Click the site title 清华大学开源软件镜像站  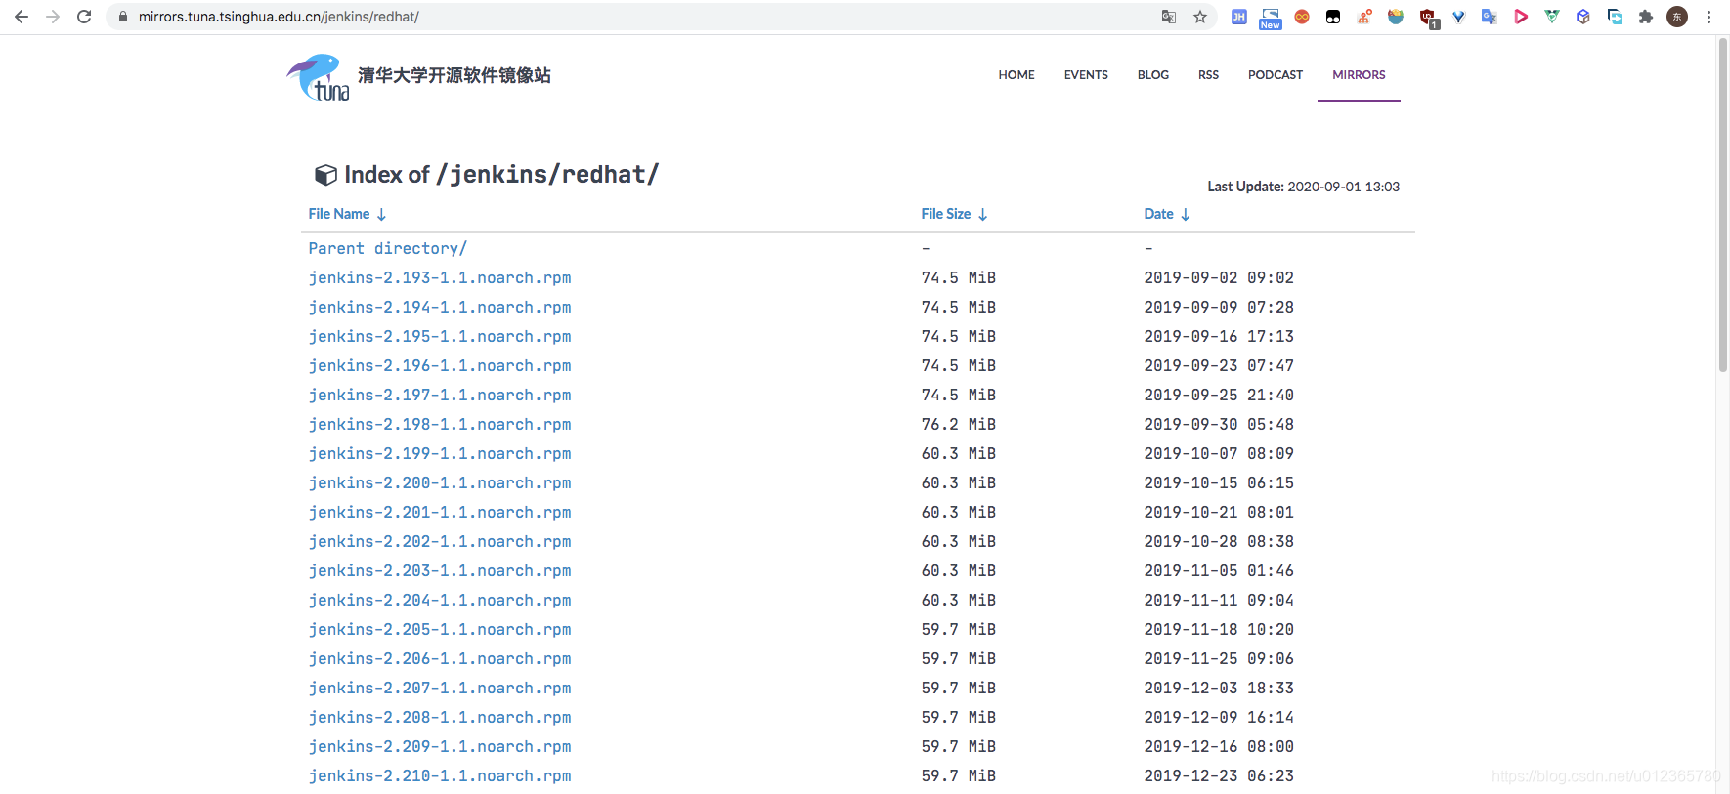click(x=454, y=75)
